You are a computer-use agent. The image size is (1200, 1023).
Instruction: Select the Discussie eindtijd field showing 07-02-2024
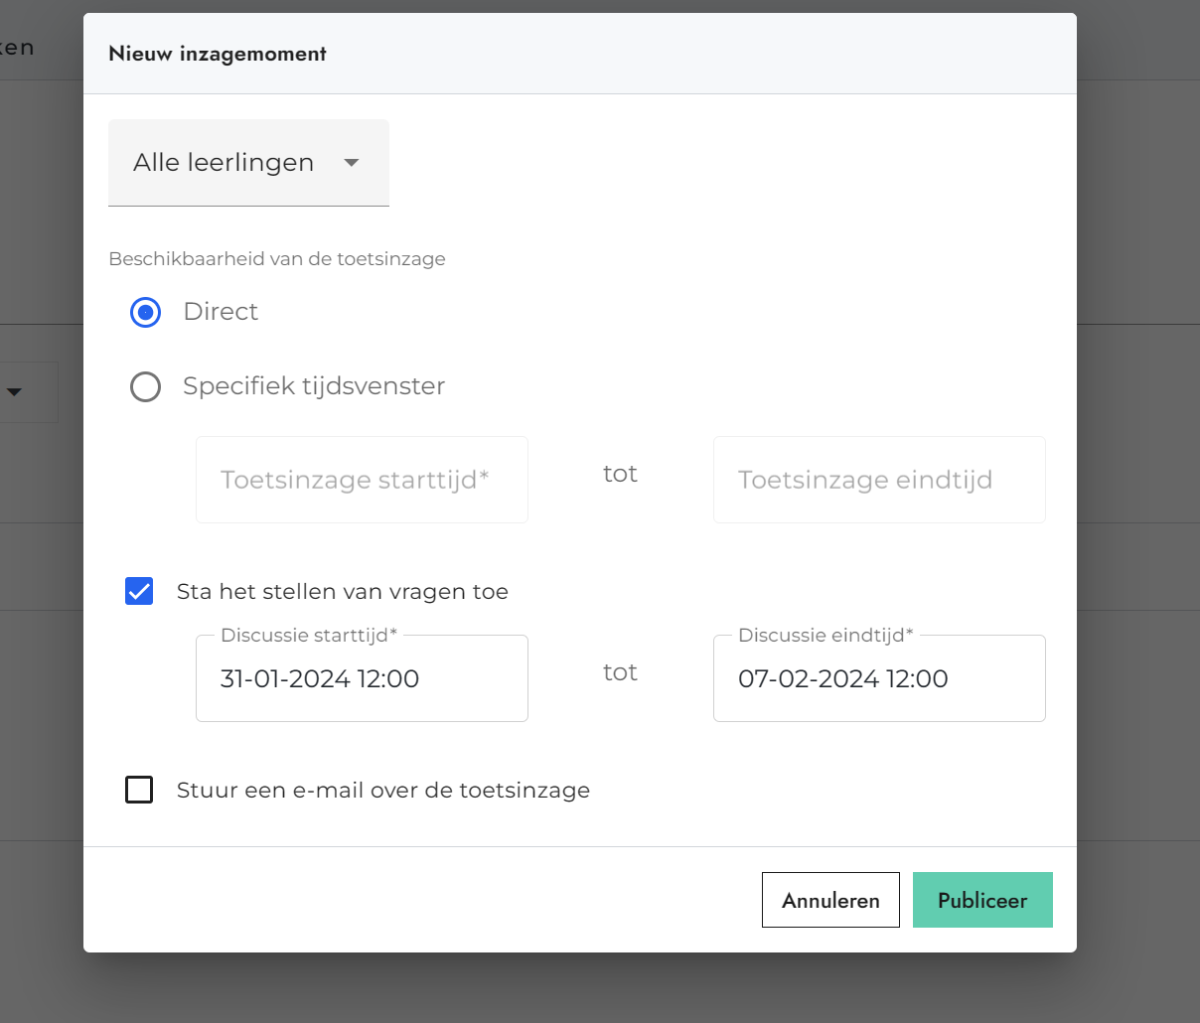[x=878, y=678]
